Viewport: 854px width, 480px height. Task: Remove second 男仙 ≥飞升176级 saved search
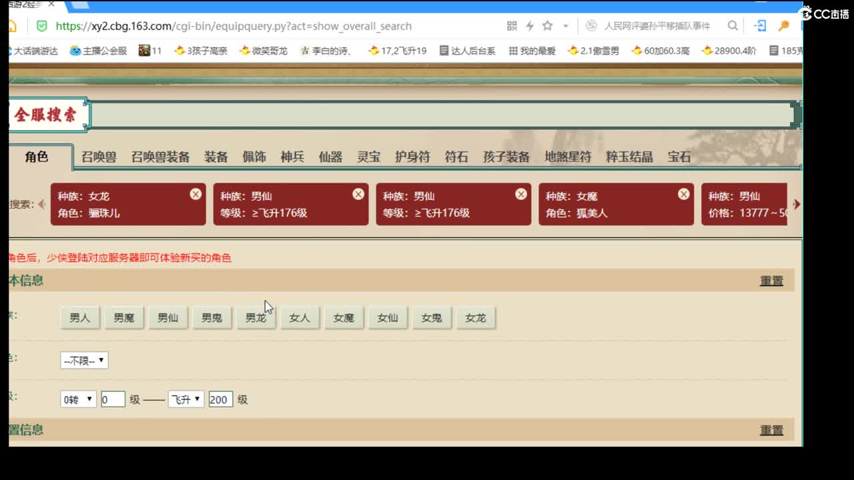521,194
